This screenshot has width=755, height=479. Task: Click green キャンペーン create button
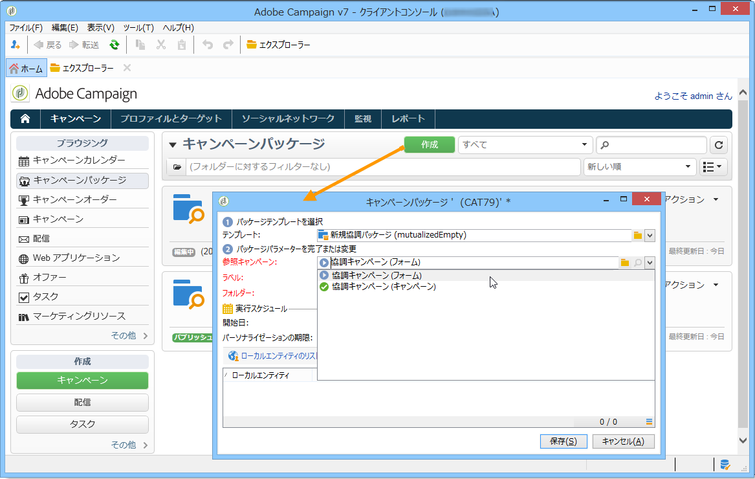pyautogui.click(x=82, y=380)
